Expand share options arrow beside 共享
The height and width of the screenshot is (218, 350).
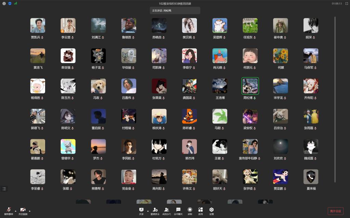pyautogui.click(x=148, y=211)
